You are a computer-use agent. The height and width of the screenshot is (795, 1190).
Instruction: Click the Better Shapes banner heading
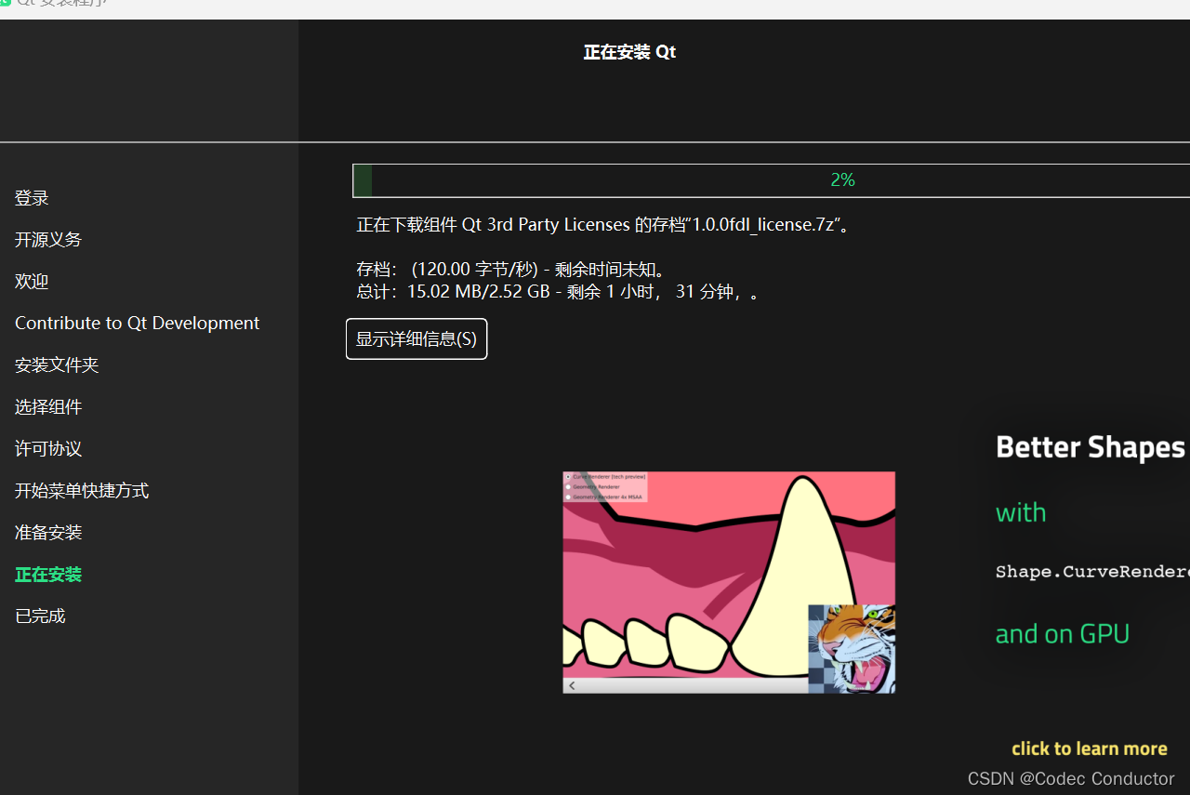click(1091, 447)
